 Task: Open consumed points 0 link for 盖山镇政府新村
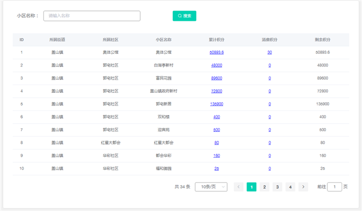pyautogui.click(x=270, y=91)
